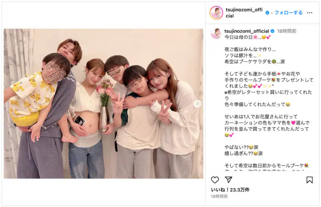Click the family photo image

tap(103, 103)
